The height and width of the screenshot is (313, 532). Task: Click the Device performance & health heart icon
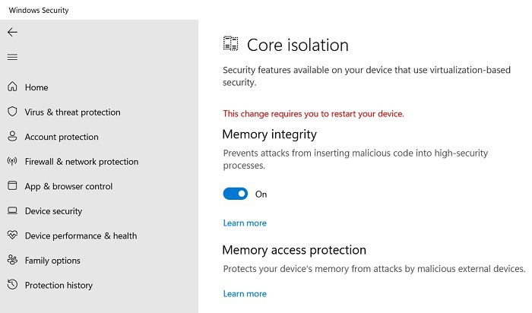[x=12, y=236]
